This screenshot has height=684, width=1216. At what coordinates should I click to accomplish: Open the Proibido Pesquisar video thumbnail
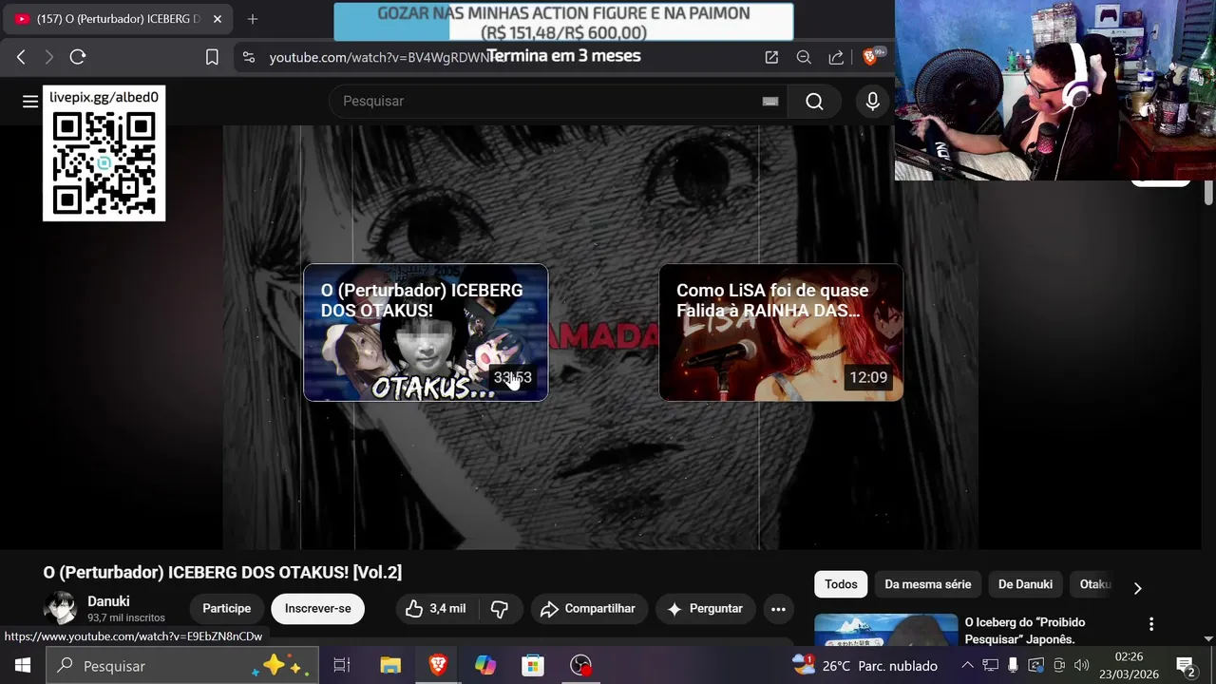(x=885, y=630)
